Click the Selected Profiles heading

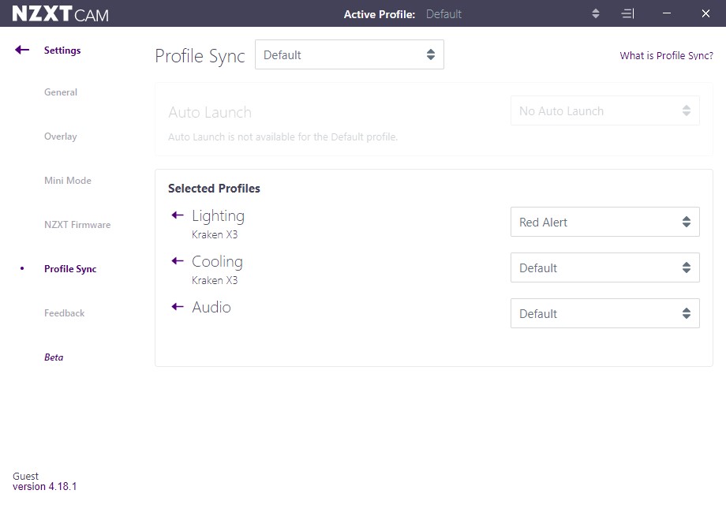(x=214, y=189)
